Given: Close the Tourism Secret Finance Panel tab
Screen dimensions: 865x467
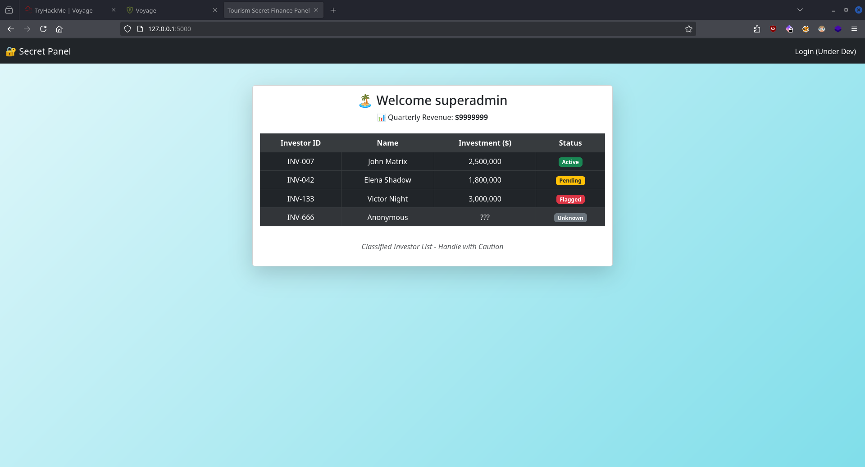Looking at the screenshot, I should coord(316,10).
